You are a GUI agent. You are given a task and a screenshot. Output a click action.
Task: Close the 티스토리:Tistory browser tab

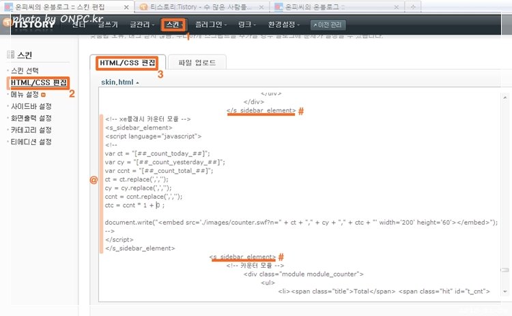point(261,7)
